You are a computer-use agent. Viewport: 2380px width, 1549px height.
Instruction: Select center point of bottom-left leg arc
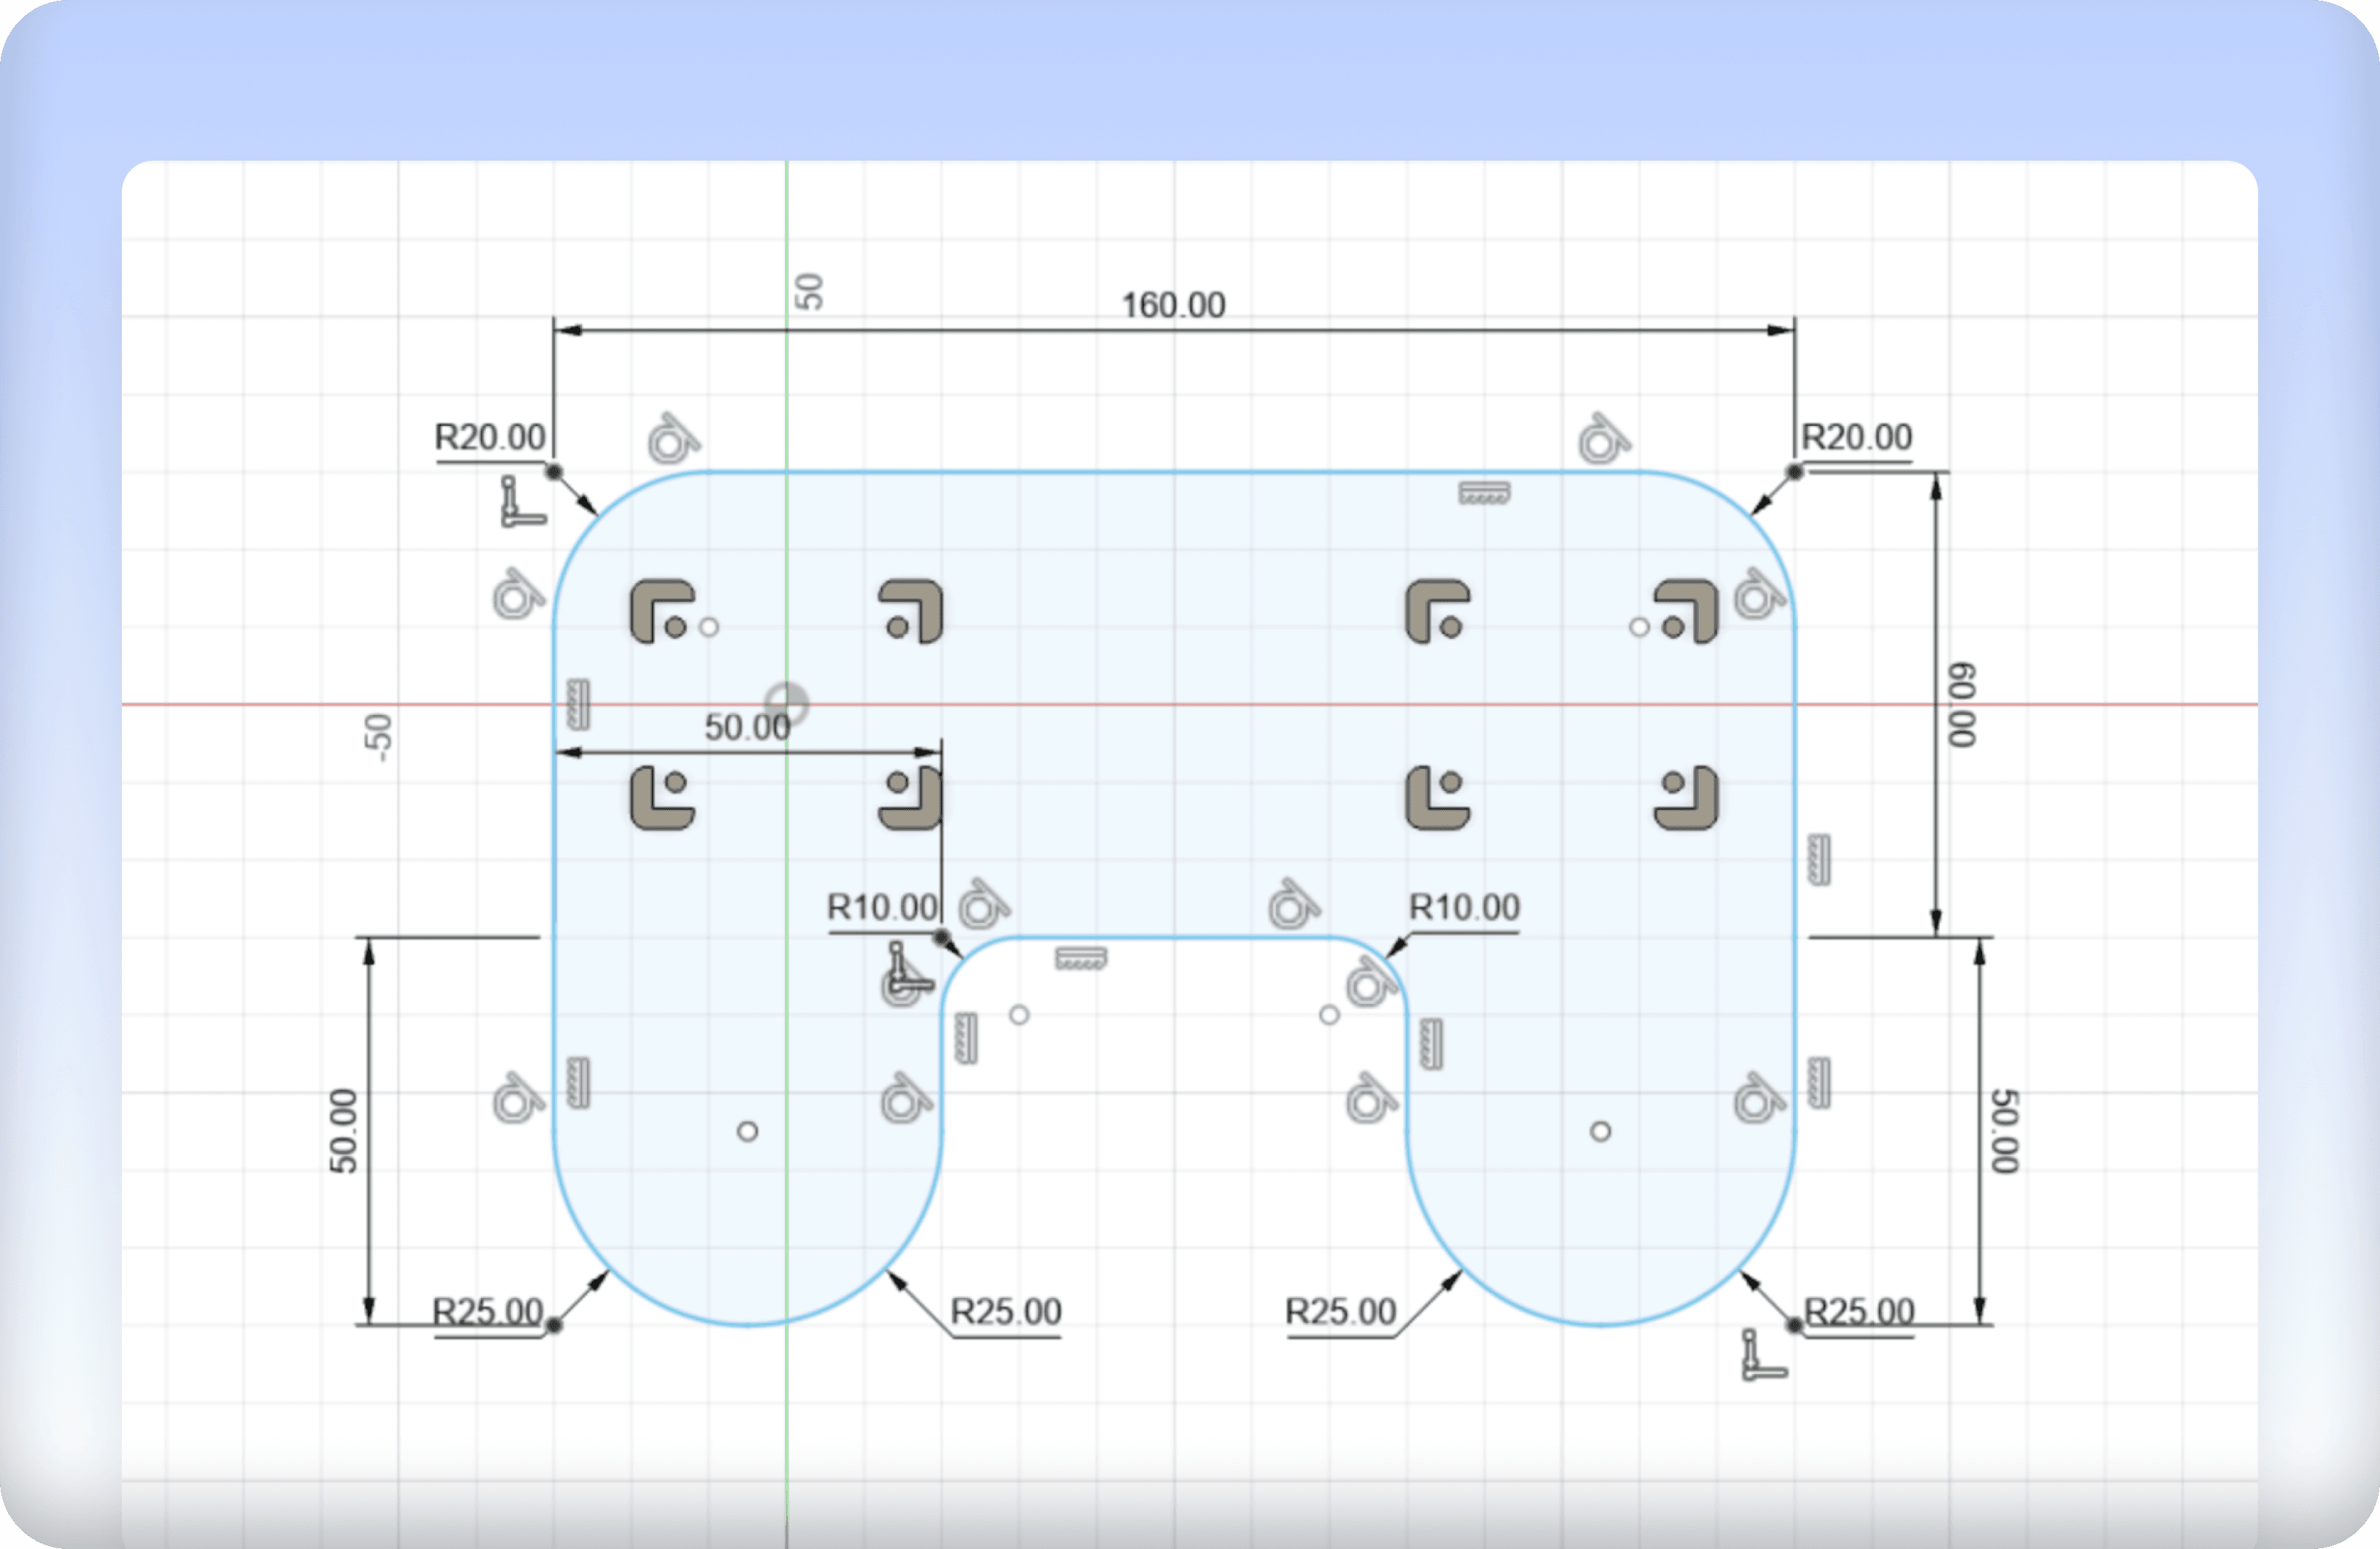[747, 1132]
